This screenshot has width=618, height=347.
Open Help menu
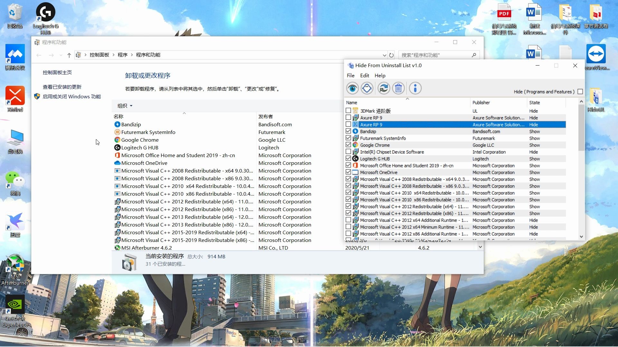[380, 76]
